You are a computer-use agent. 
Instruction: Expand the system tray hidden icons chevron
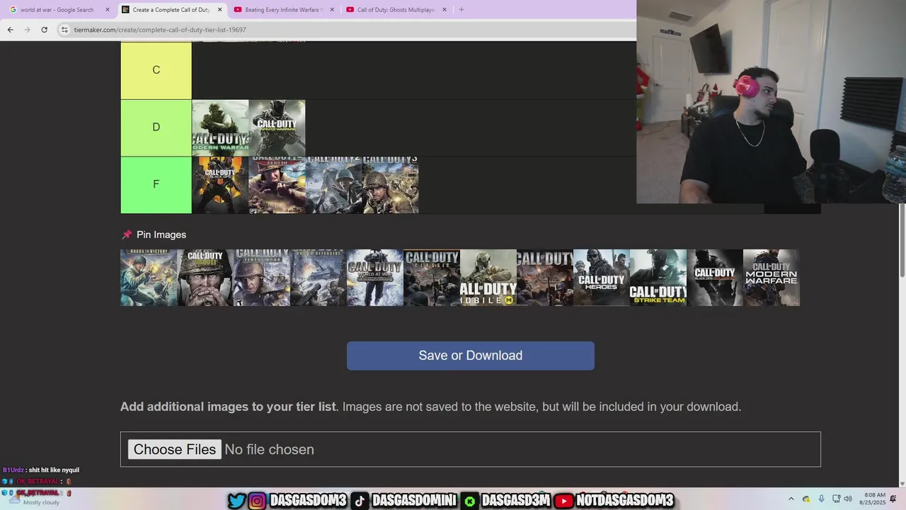tap(791, 499)
